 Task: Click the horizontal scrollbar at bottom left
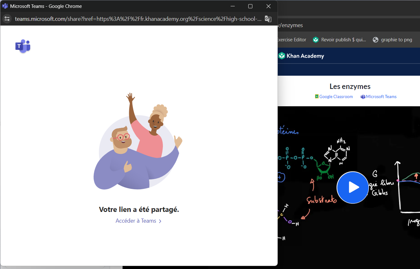coord(55,266)
